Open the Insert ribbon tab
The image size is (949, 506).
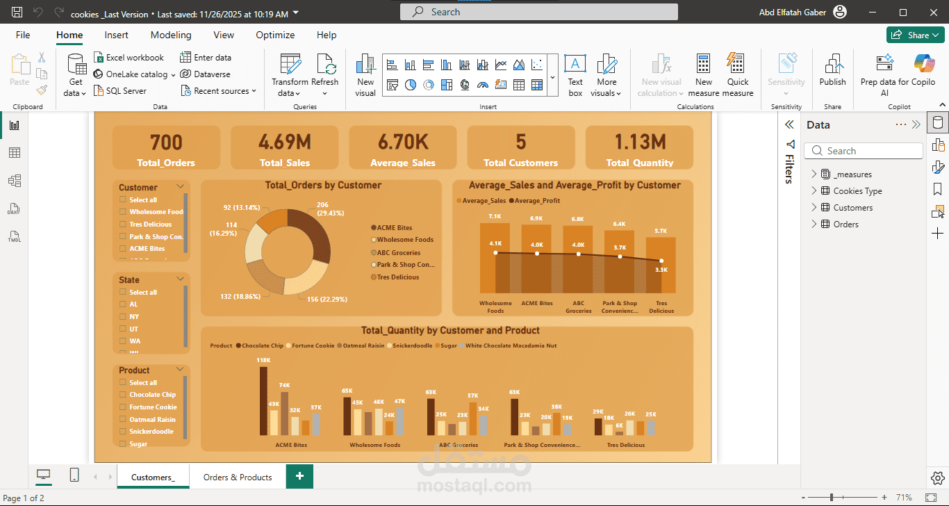tap(117, 35)
